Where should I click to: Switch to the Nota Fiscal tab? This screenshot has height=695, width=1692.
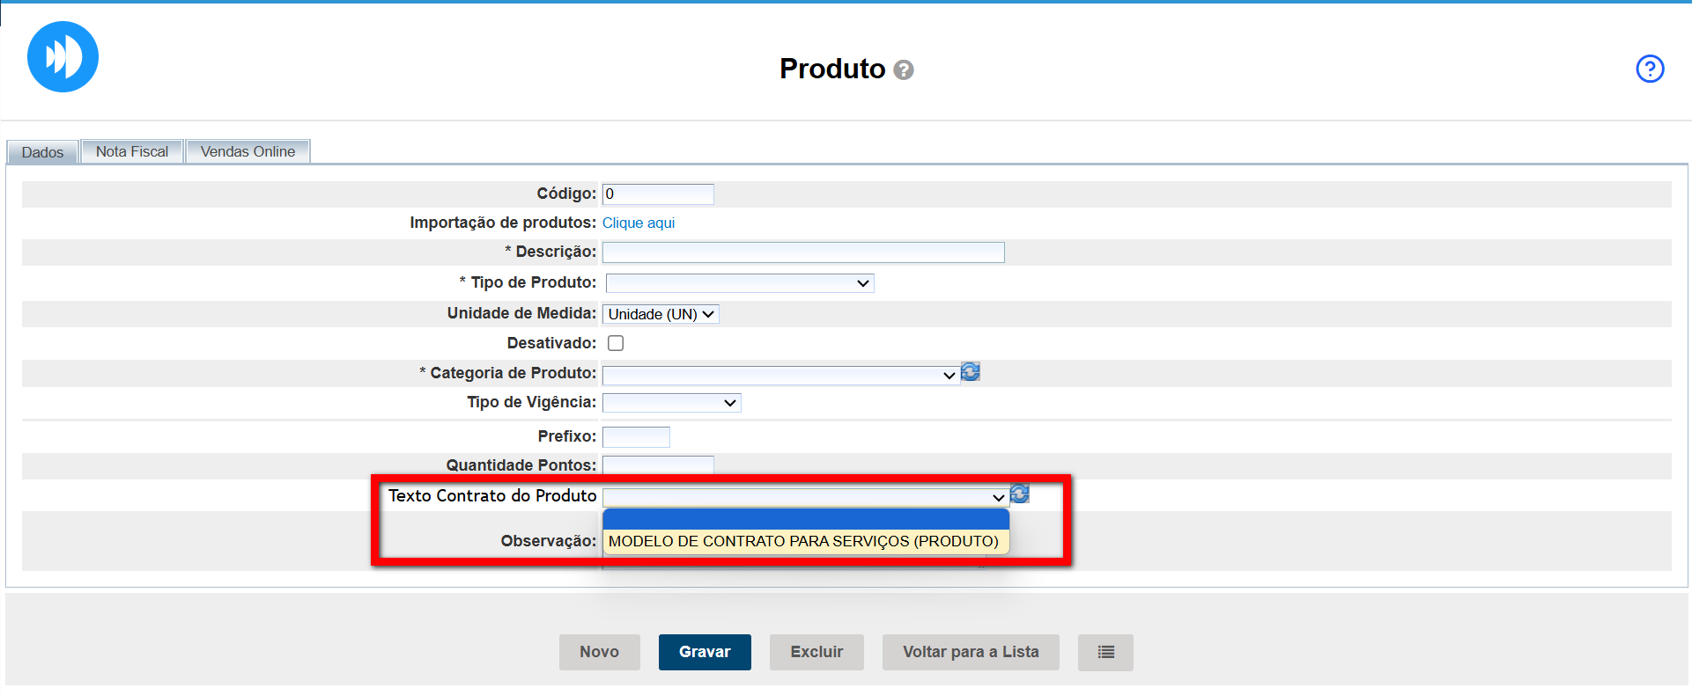click(x=132, y=151)
